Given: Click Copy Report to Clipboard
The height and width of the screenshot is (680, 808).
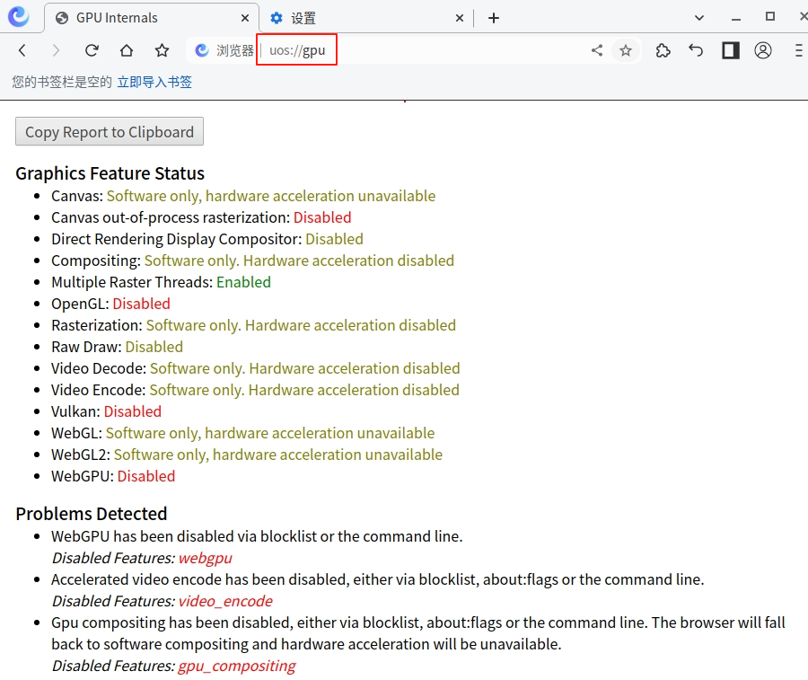Looking at the screenshot, I should tap(109, 131).
